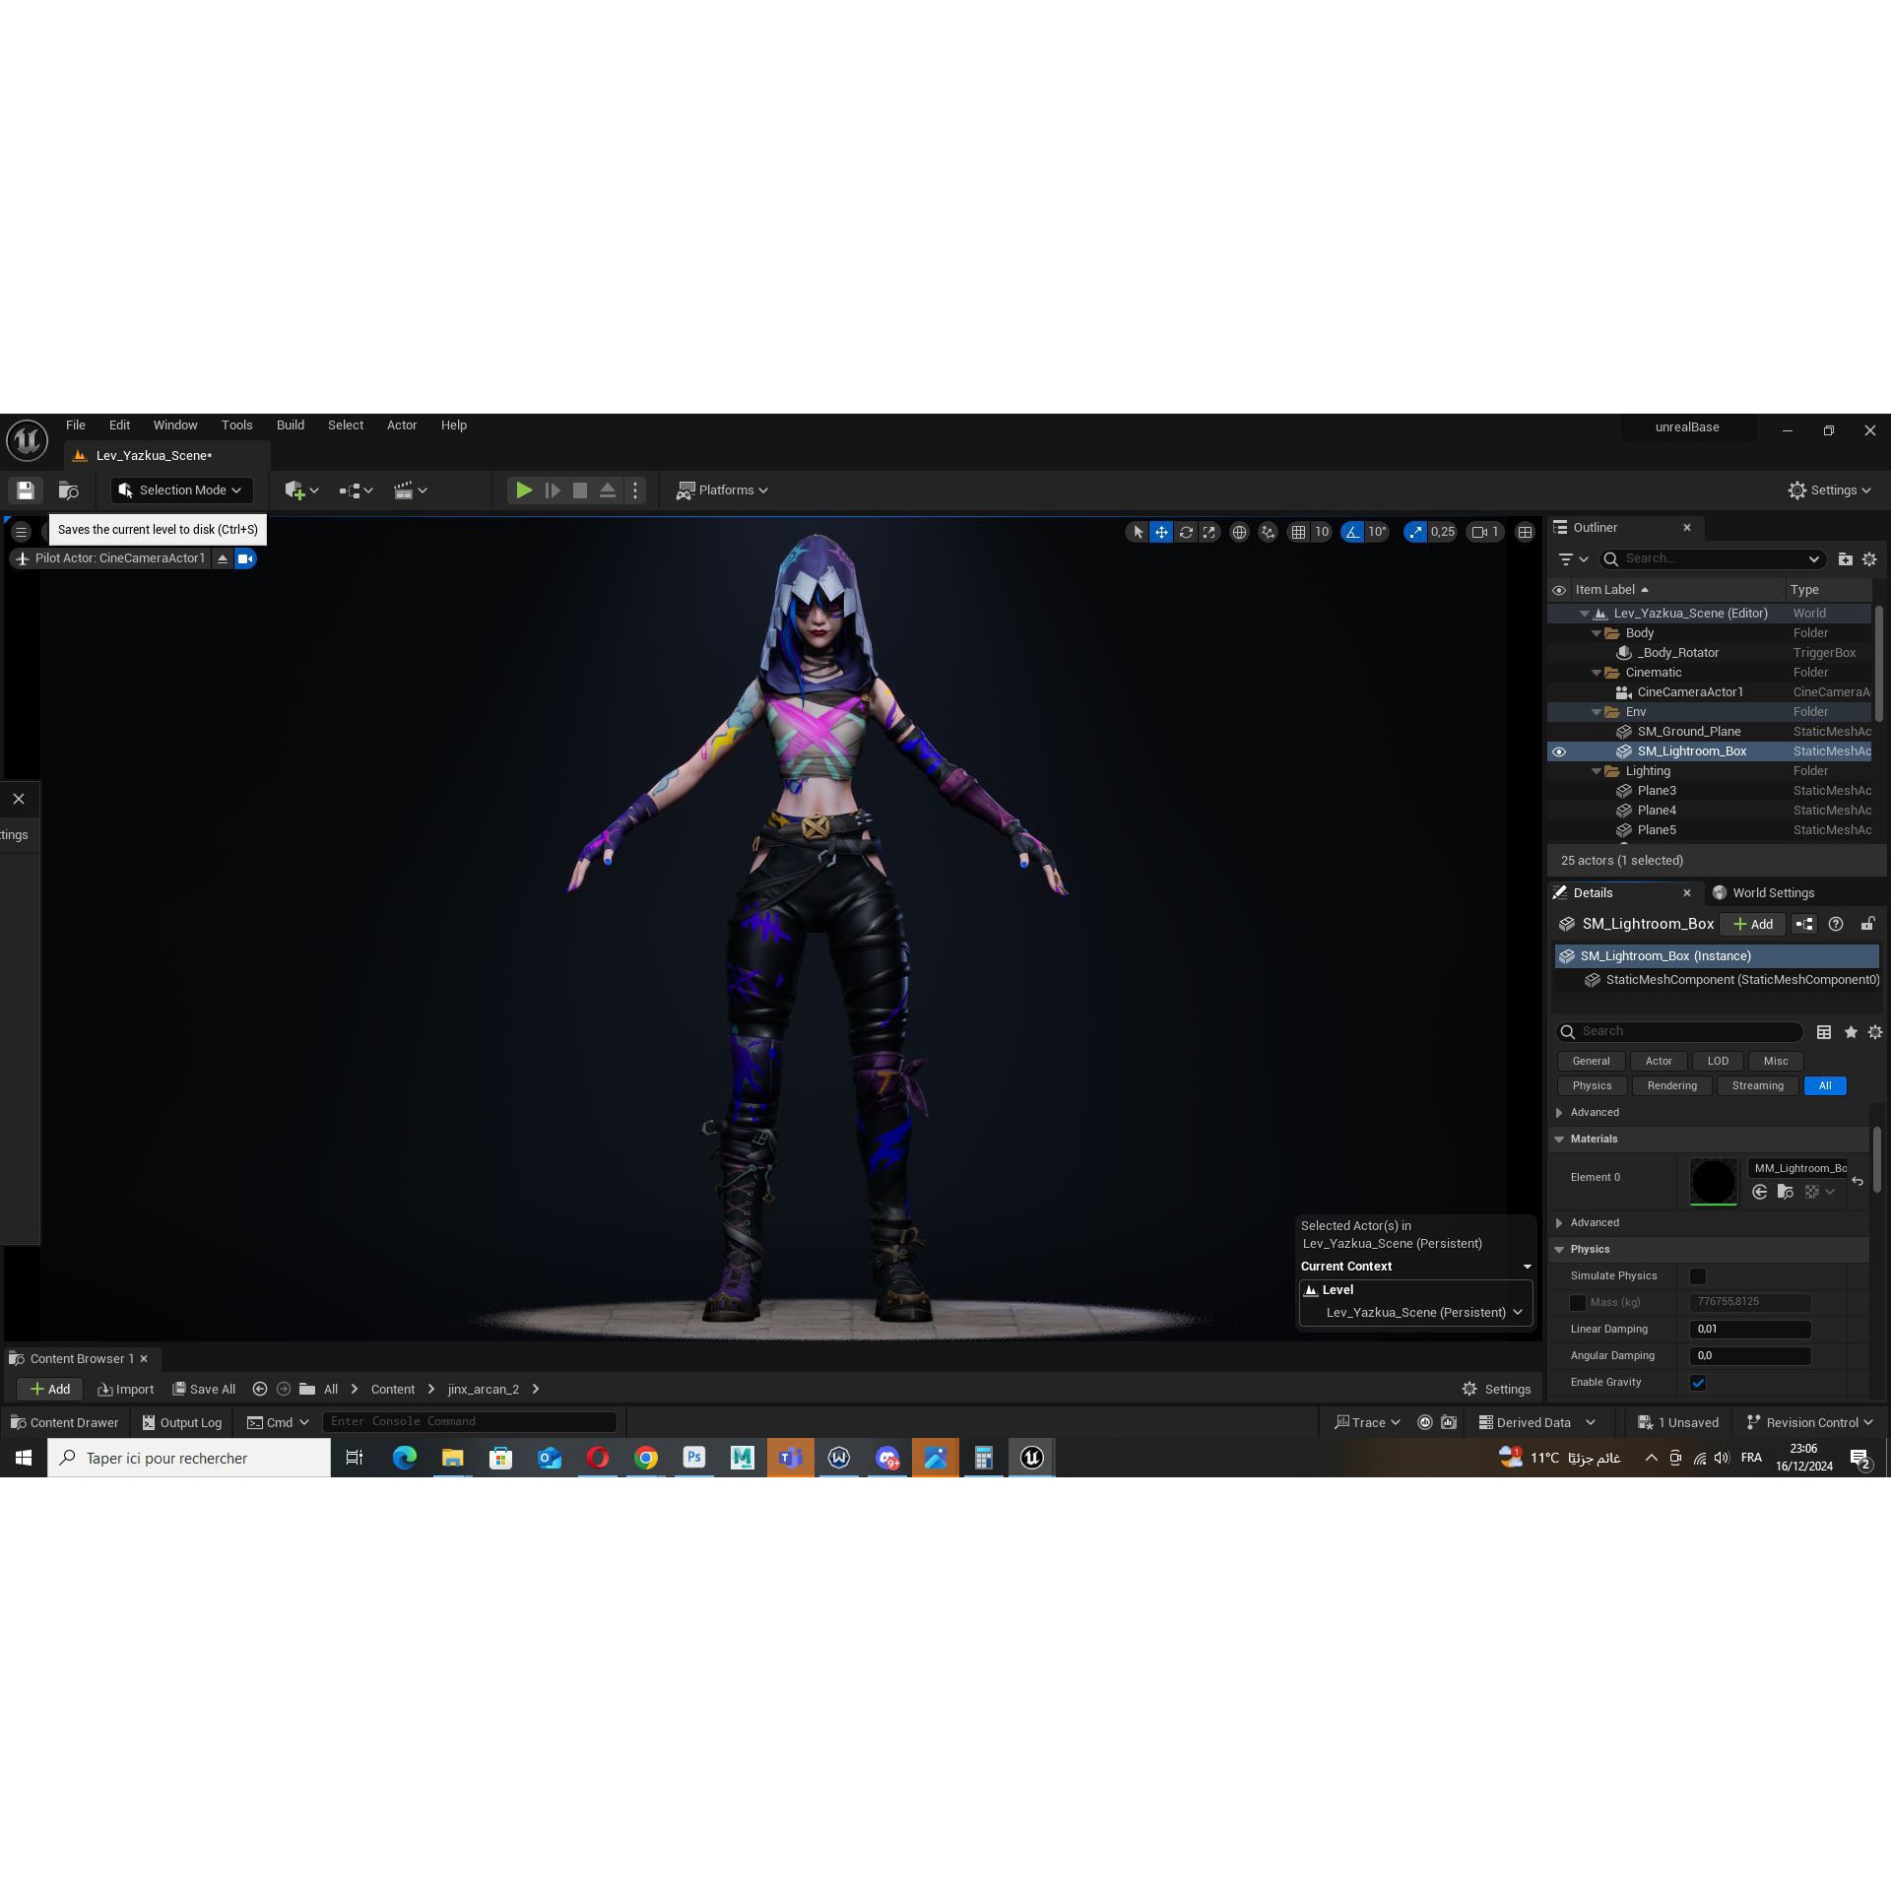1891x1891 pixels.
Task: Click the viewport layout maximize icon
Action: click(x=1525, y=532)
